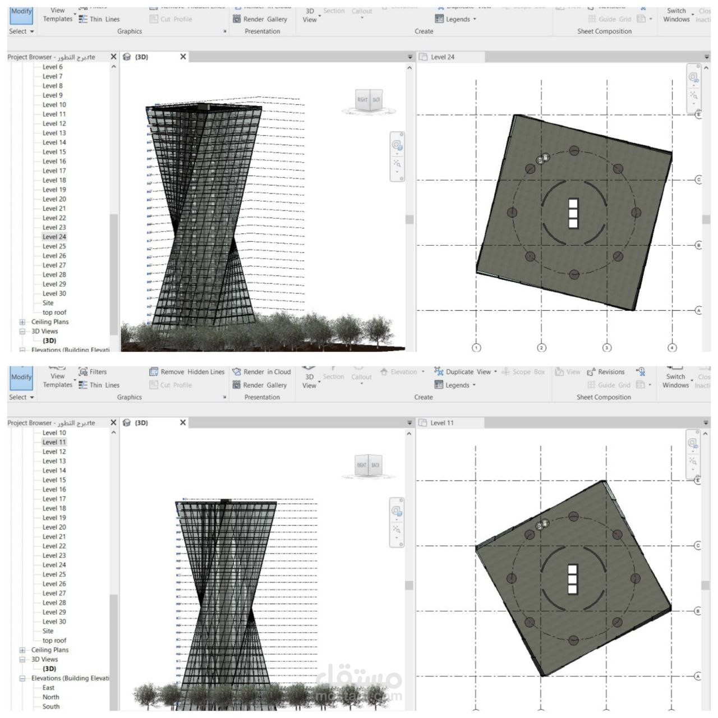Collapse Elevations (Building Elevation) in the Level 11 screenshot browser
This screenshot has width=718, height=718.
(x=22, y=679)
